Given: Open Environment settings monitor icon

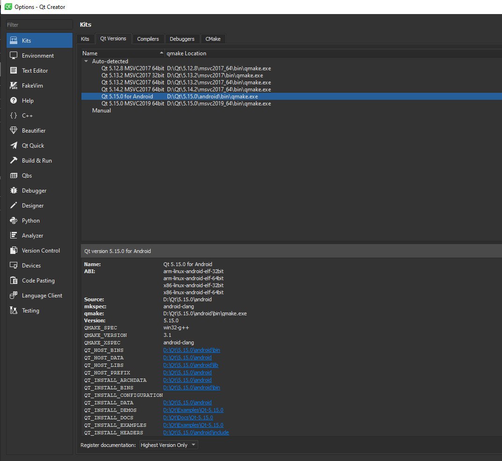Looking at the screenshot, I should tap(14, 55).
